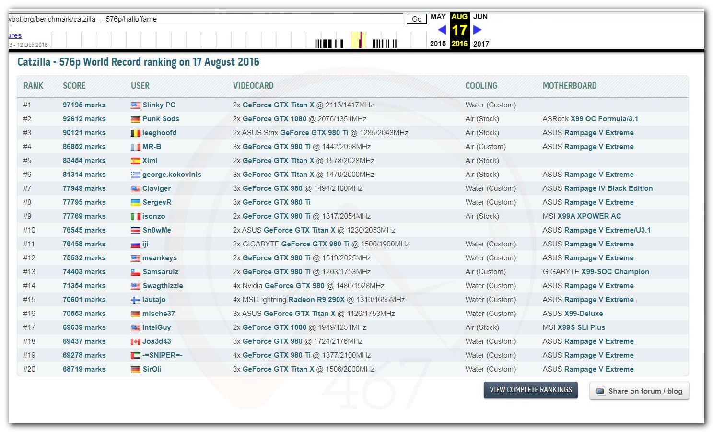Select the highlighted capture period on the timeline
Screen dimensions: 713x432
[358, 40]
